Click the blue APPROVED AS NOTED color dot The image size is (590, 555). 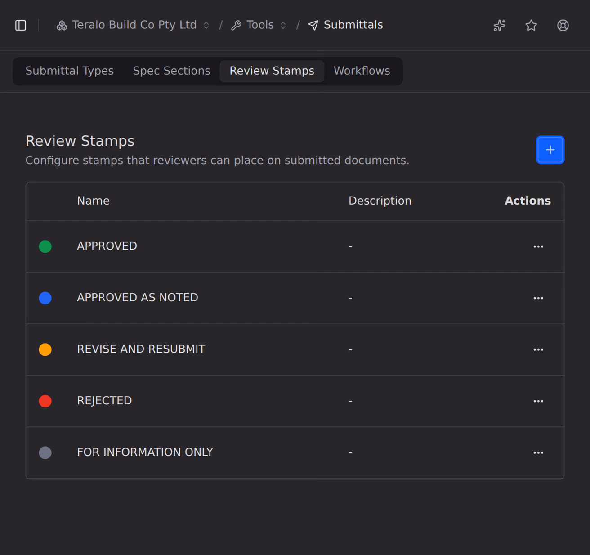(45, 298)
